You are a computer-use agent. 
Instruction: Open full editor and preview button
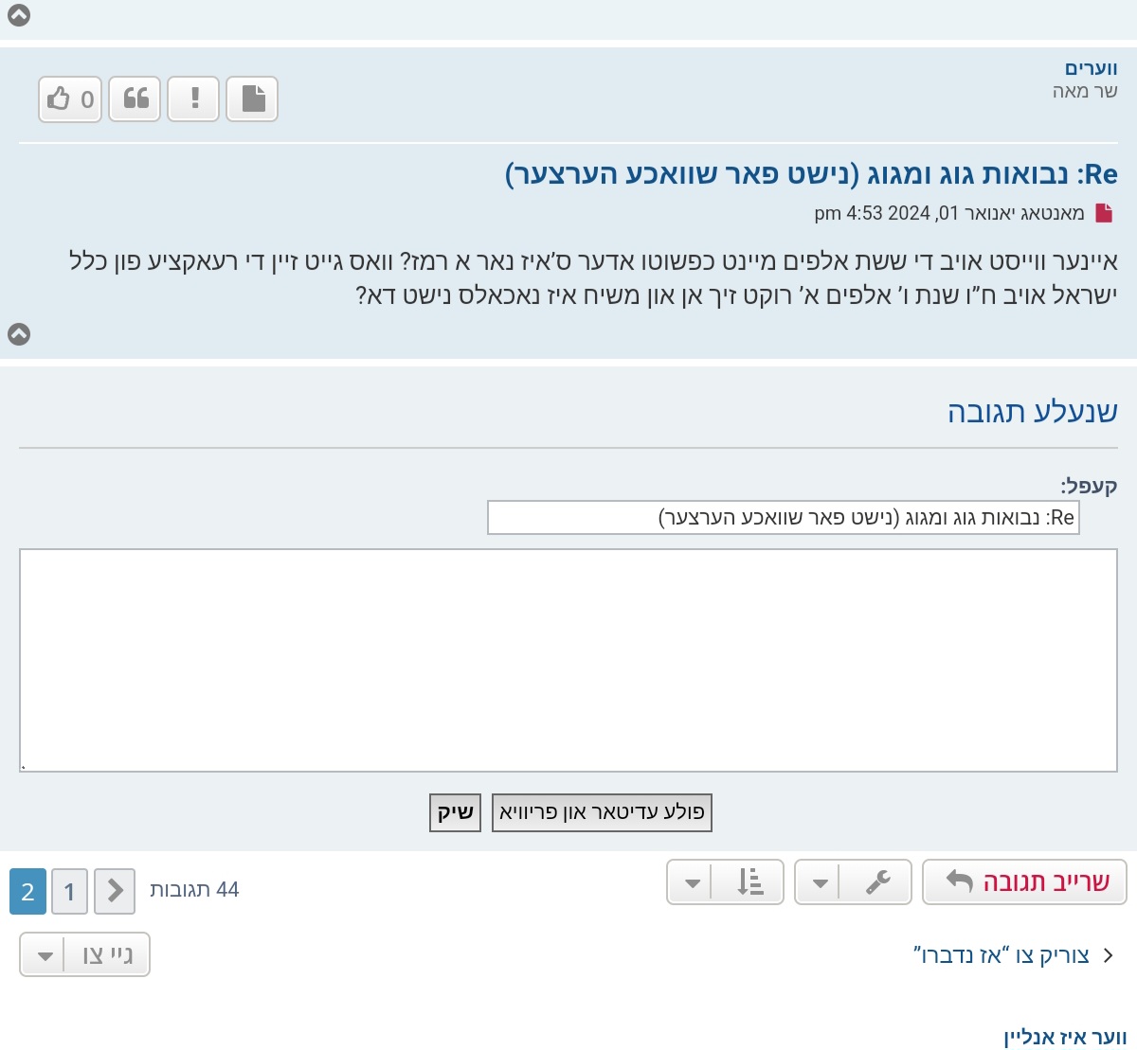click(602, 812)
